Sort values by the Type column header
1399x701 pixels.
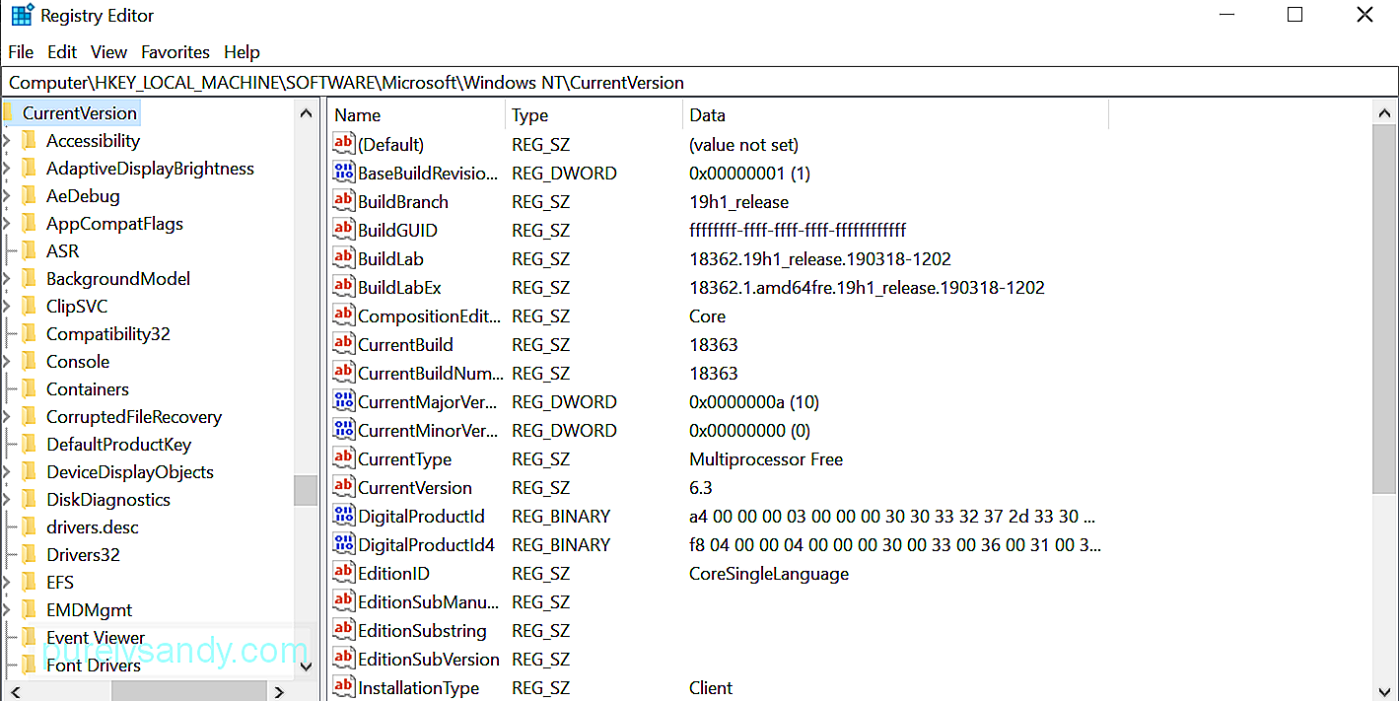pos(594,115)
